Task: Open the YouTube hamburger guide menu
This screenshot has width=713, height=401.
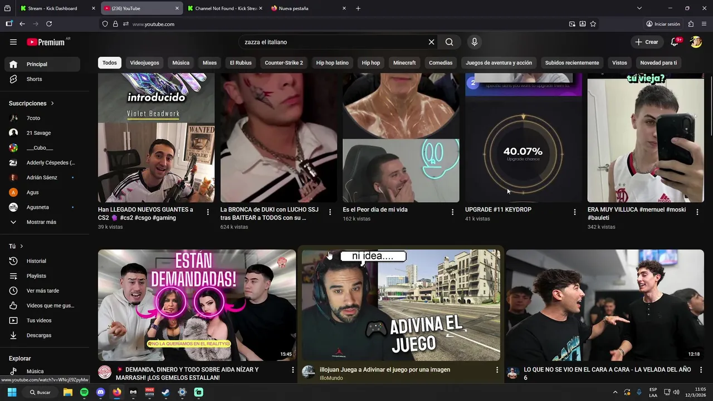Action: [13, 42]
